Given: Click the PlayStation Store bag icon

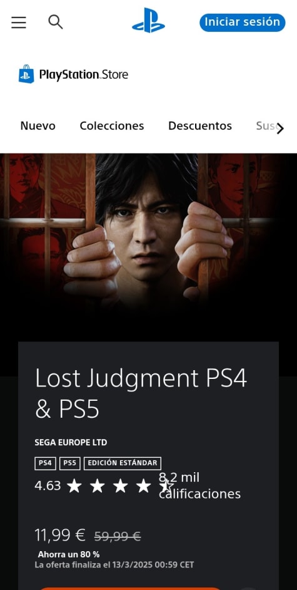Looking at the screenshot, I should click(x=26, y=74).
